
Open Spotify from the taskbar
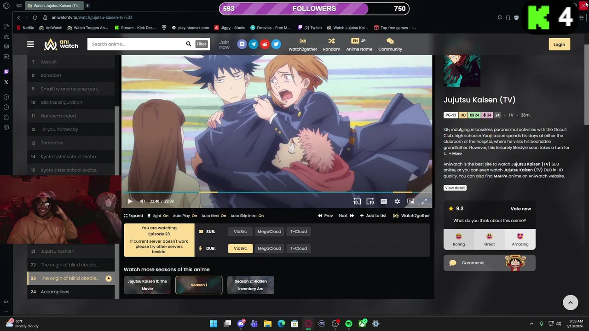[348, 324]
